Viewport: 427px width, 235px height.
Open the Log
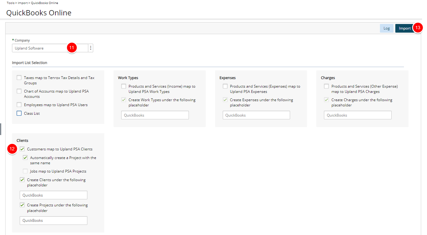387,28
